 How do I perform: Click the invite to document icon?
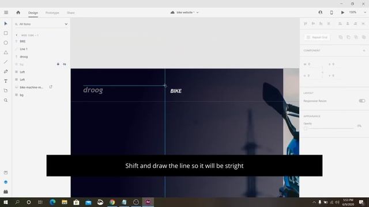[x=321, y=13]
